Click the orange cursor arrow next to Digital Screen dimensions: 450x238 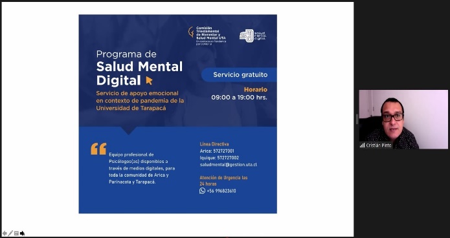point(149,81)
